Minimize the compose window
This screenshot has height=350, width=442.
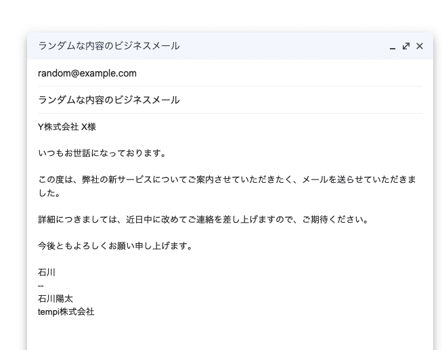tap(393, 47)
